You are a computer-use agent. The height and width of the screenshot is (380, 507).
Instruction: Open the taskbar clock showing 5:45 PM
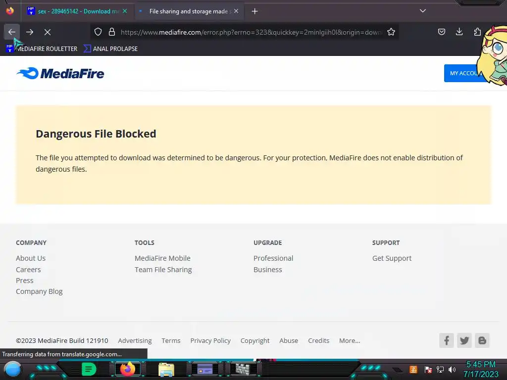481,369
